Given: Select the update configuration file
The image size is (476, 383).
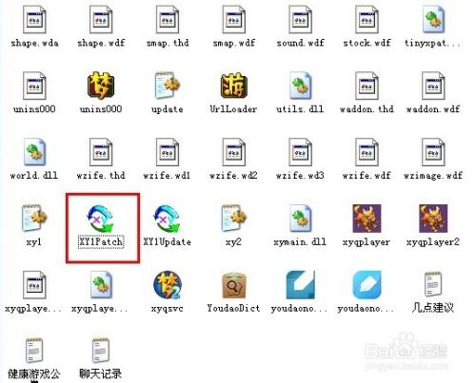Looking at the screenshot, I should 168,86.
